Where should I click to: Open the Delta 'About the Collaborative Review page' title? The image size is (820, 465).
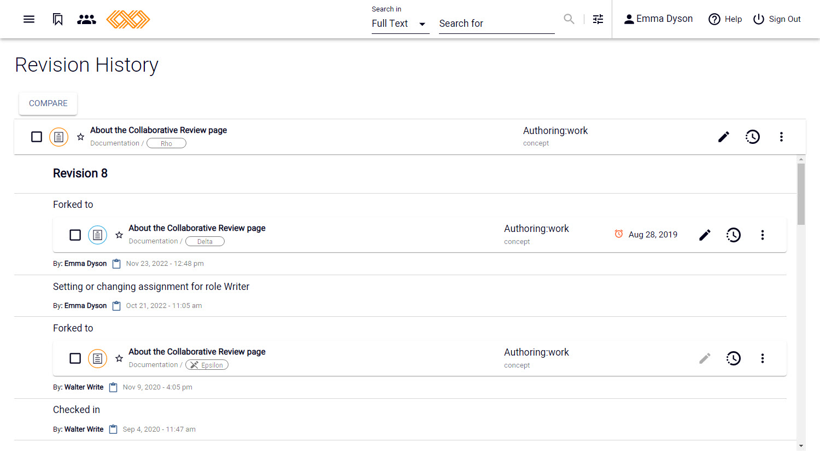[x=197, y=228]
